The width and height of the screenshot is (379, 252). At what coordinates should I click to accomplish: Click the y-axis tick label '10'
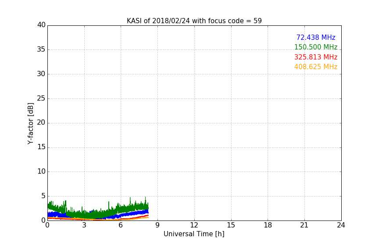(x=41, y=171)
